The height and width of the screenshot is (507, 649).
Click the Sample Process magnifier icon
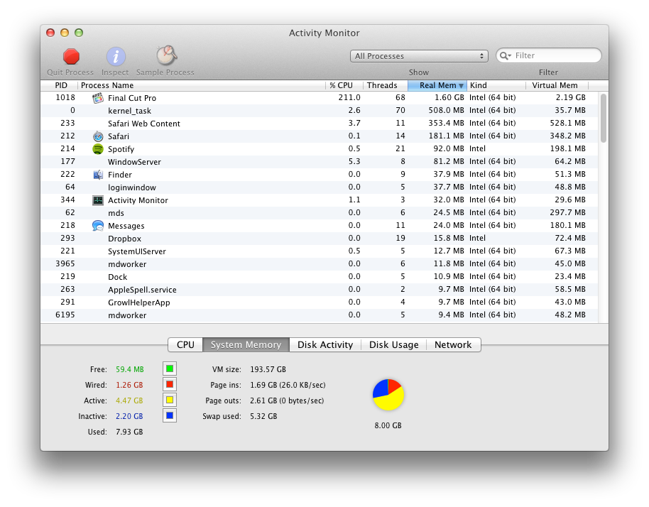point(166,55)
